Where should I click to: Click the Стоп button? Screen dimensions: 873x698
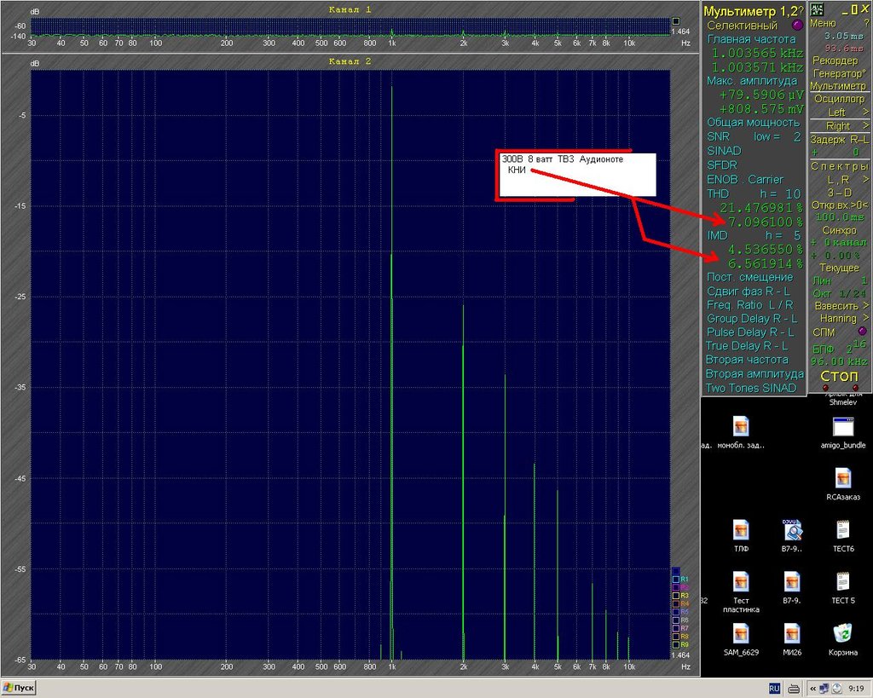[x=840, y=376]
